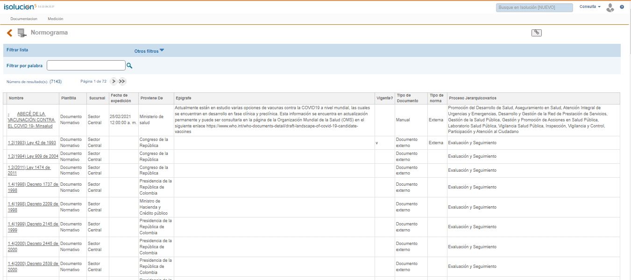Open the Documentacion menu

pos(24,19)
